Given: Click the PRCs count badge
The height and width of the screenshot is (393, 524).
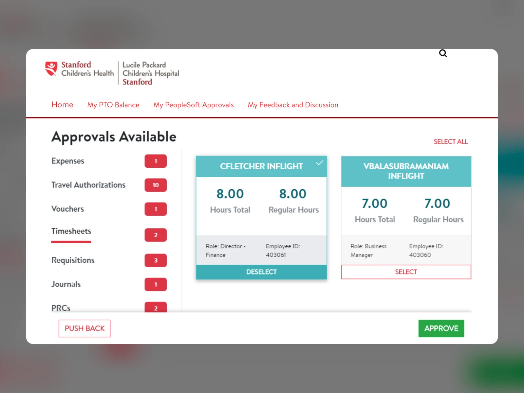Looking at the screenshot, I should (x=156, y=307).
